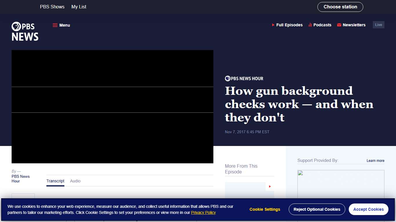Switch to the Audio tab
Screen dimensions: 396x222
pos(75,181)
